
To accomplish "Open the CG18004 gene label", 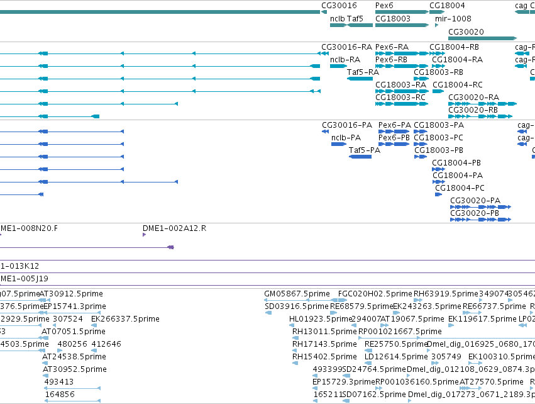I will [447, 6].
